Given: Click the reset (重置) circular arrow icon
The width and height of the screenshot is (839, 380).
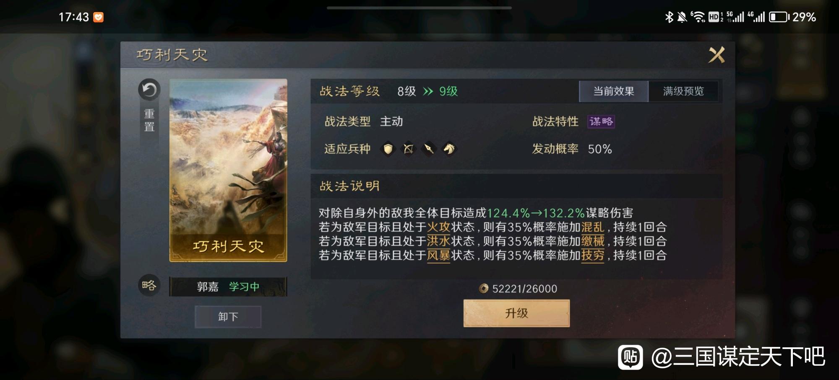Looking at the screenshot, I should (149, 90).
